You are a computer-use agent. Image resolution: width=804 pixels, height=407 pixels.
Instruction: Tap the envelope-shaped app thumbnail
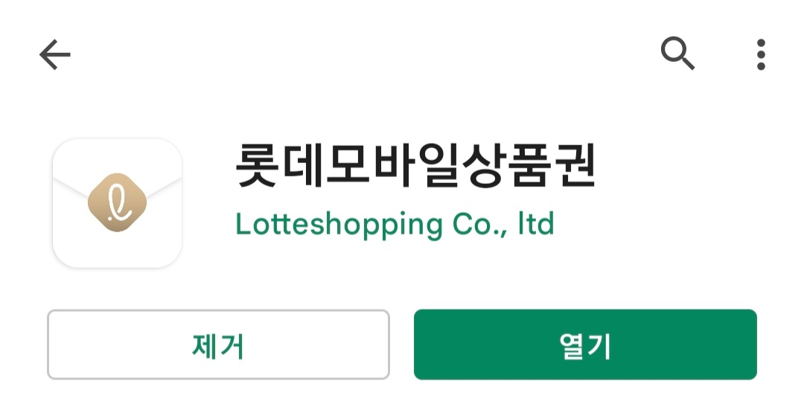click(x=118, y=203)
